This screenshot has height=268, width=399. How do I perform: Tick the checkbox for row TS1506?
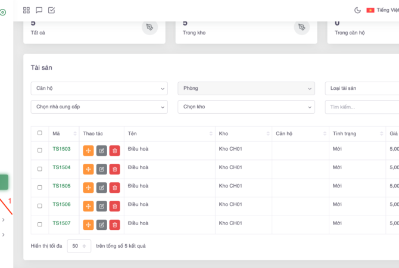tap(40, 205)
